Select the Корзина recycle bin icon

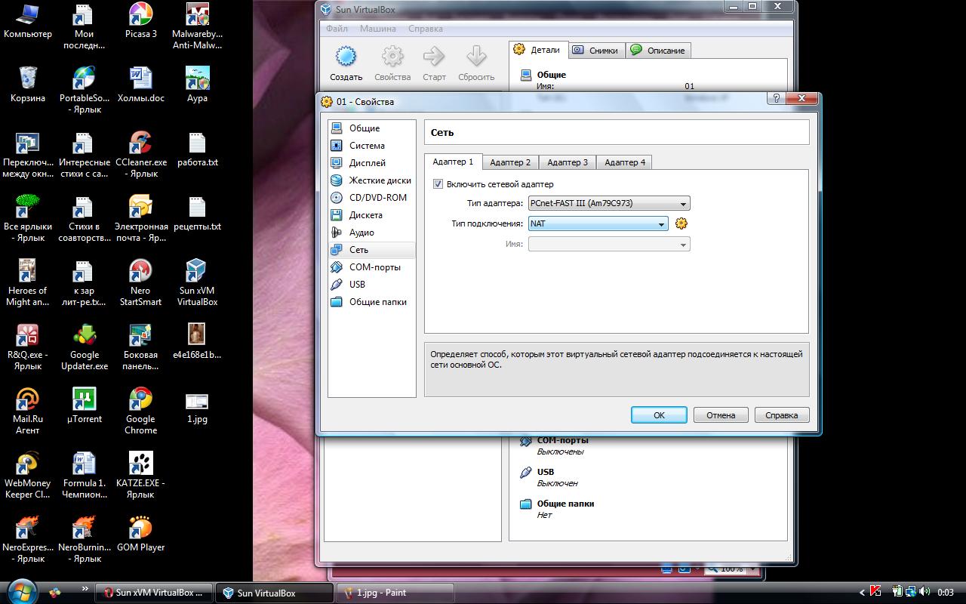pos(28,85)
